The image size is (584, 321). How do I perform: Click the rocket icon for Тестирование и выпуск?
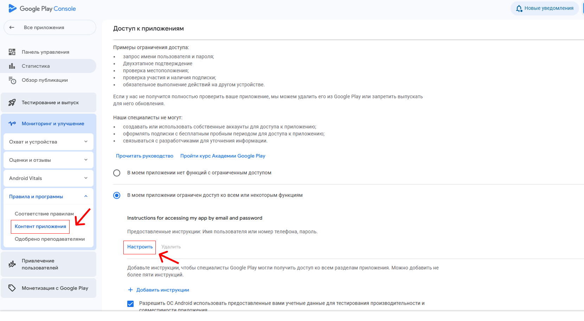(12, 102)
